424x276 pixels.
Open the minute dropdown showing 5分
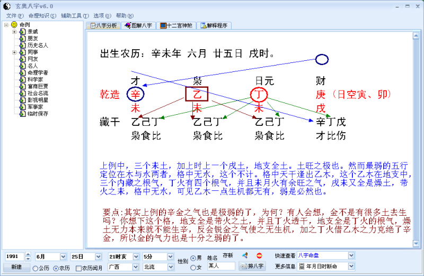(170, 256)
